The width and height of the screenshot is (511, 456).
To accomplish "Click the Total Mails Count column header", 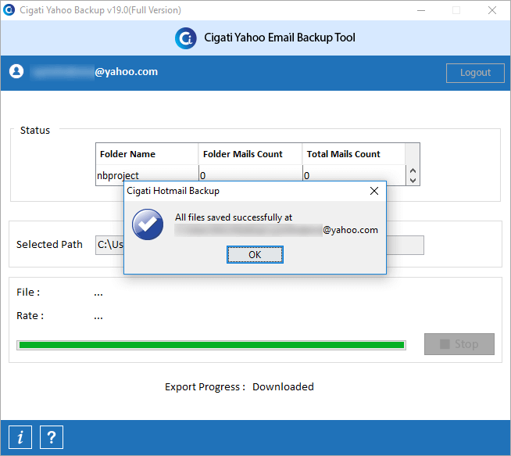I will point(354,154).
